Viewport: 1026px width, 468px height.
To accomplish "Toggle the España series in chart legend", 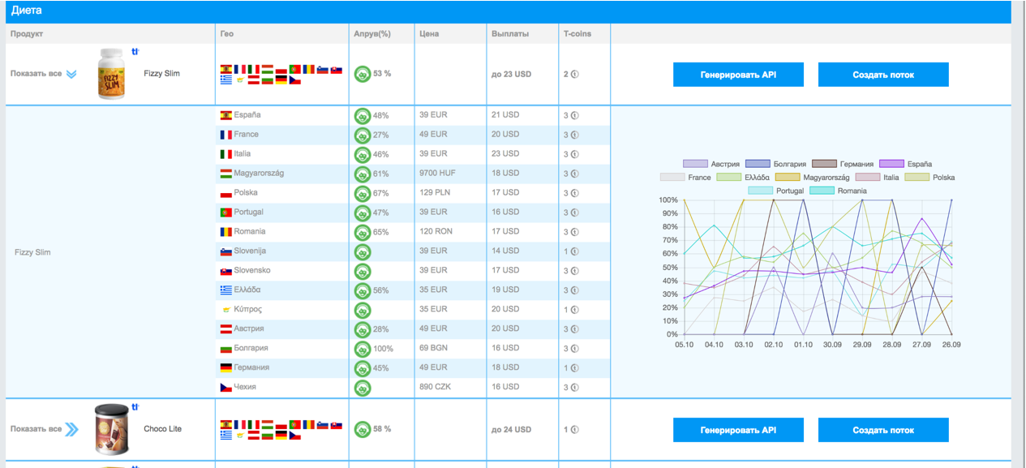I will (x=906, y=164).
